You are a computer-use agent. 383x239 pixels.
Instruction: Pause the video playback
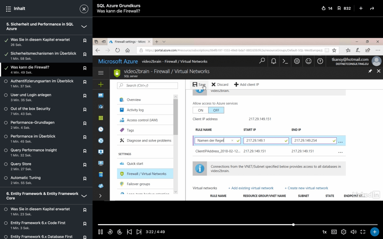(101, 232)
